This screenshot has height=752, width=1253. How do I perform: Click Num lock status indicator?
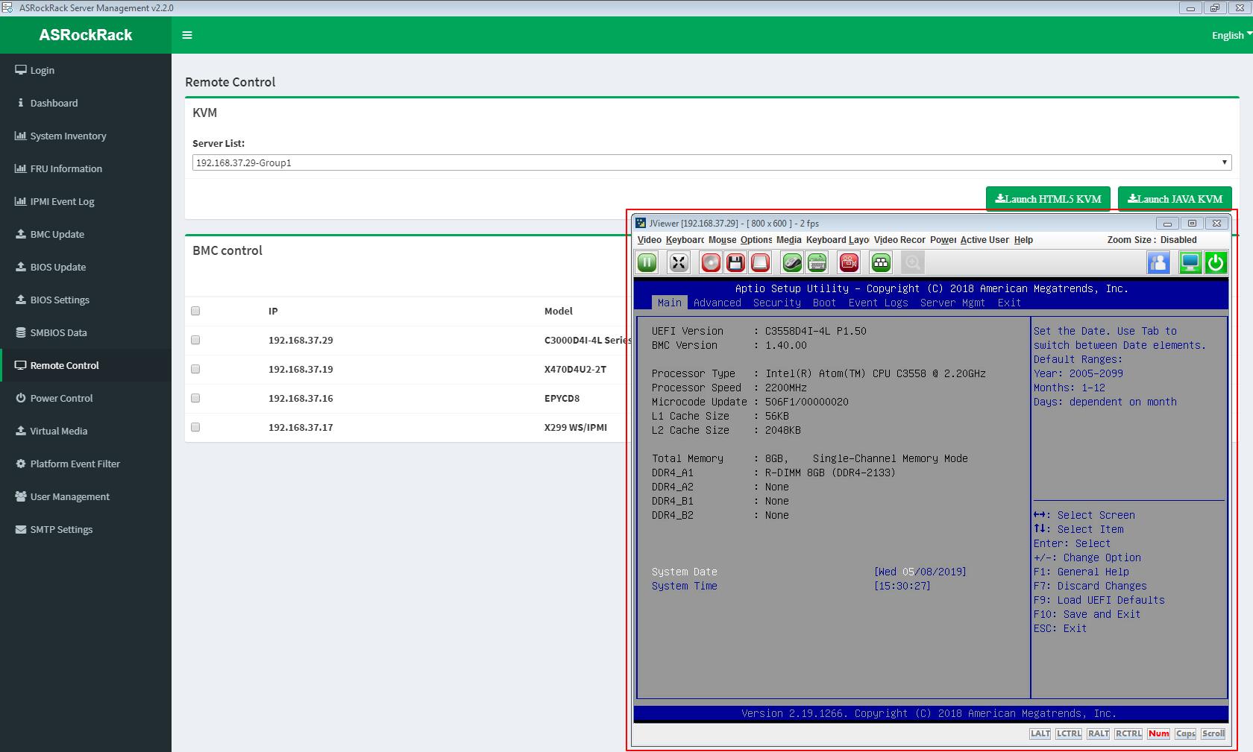[1159, 733]
